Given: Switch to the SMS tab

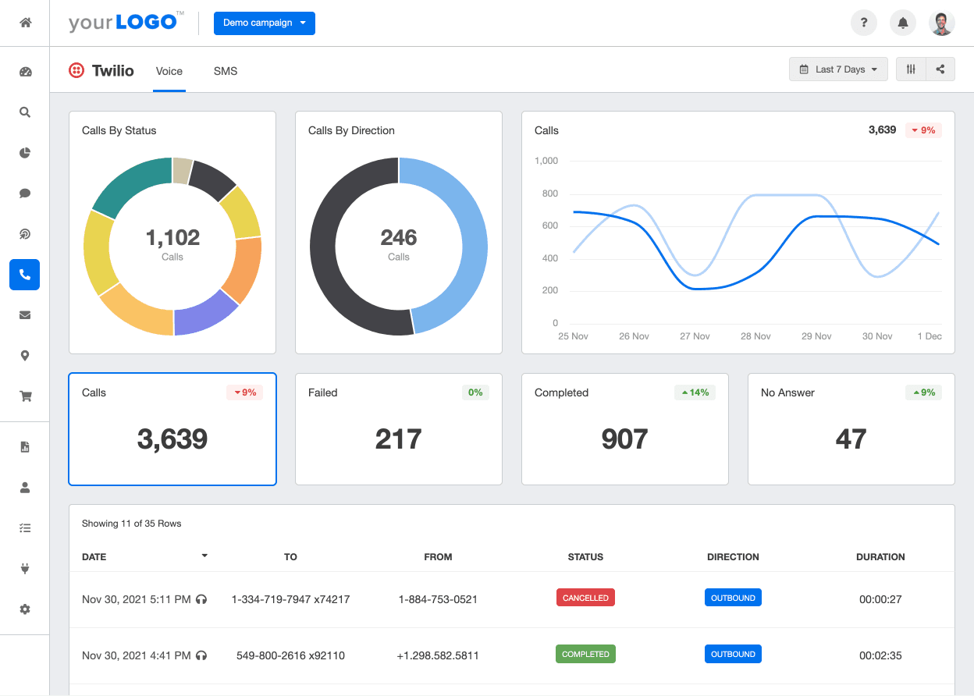Looking at the screenshot, I should 226,71.
